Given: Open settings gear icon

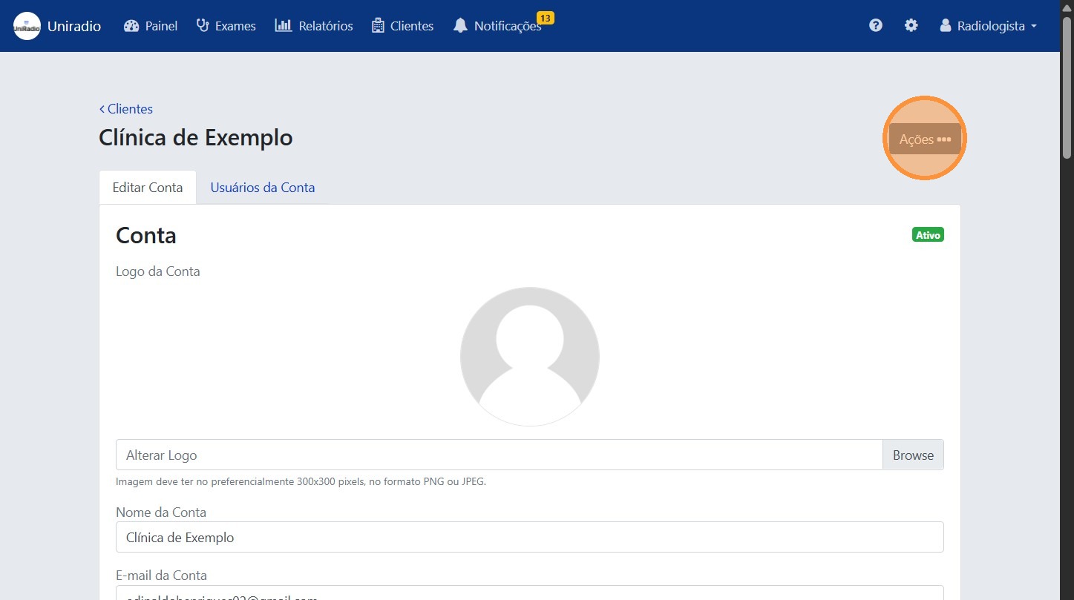Looking at the screenshot, I should pyautogui.click(x=911, y=26).
